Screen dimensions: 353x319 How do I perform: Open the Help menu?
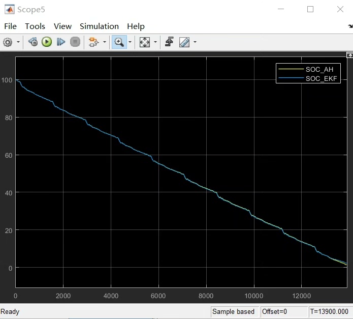coord(136,26)
